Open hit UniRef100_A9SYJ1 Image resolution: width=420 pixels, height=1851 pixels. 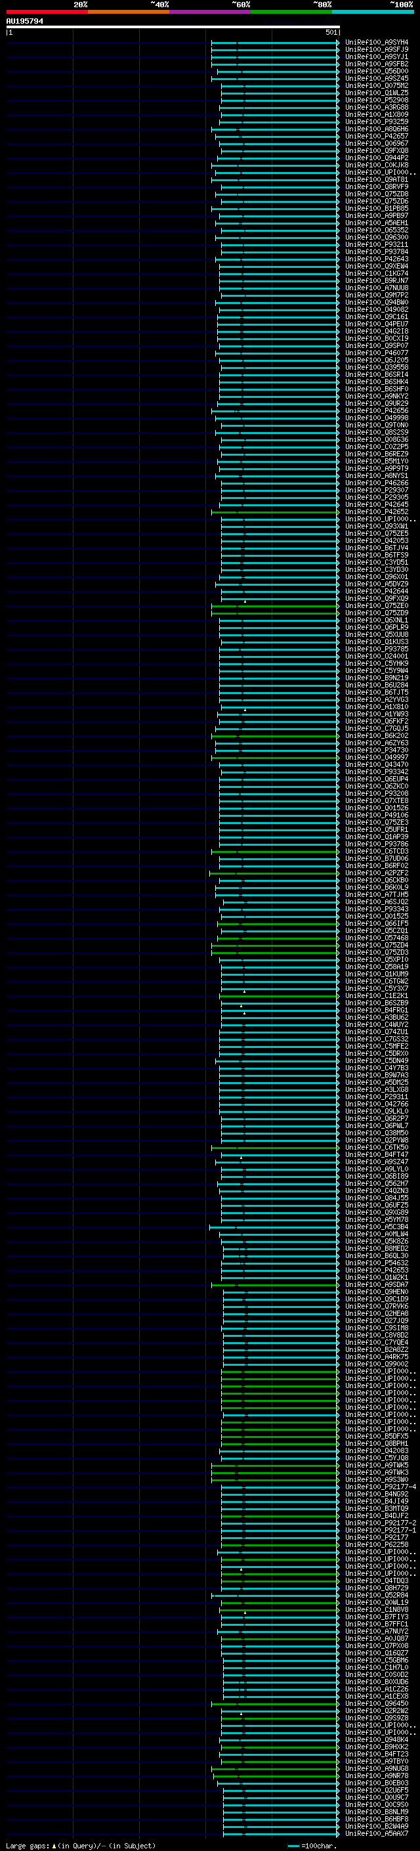click(x=376, y=56)
